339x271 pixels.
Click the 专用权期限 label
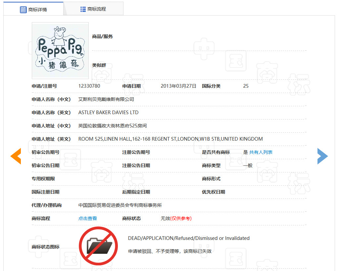(43, 179)
